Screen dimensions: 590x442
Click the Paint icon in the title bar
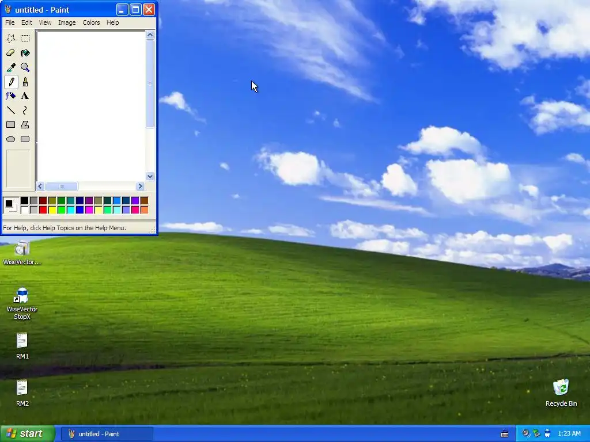7,9
